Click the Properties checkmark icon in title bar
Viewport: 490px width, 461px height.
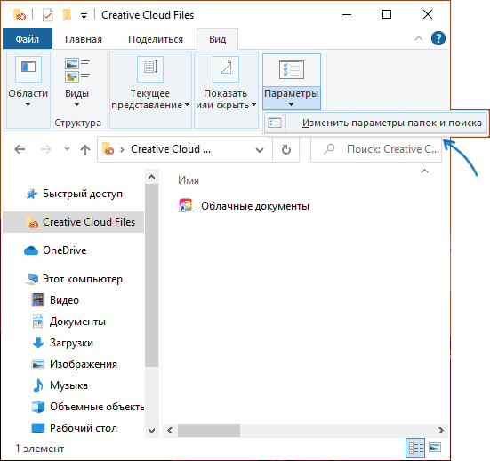47,15
